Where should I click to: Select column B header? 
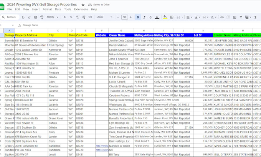[x=31, y=31]
